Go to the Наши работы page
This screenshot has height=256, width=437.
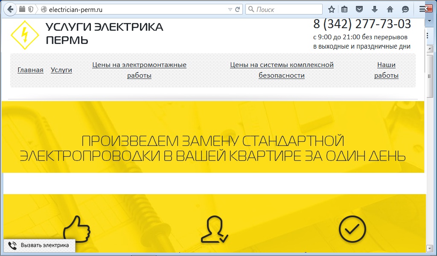pyautogui.click(x=386, y=70)
